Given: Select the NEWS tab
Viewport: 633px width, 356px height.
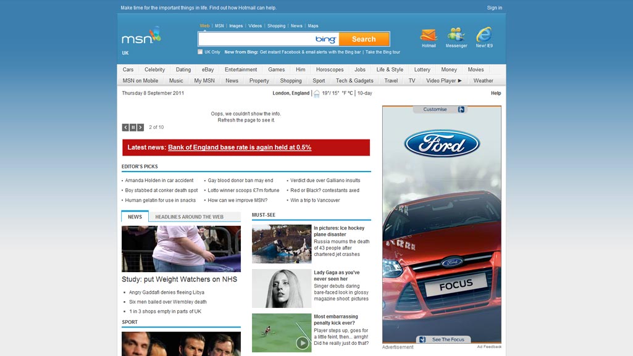Looking at the screenshot, I should coord(135,217).
